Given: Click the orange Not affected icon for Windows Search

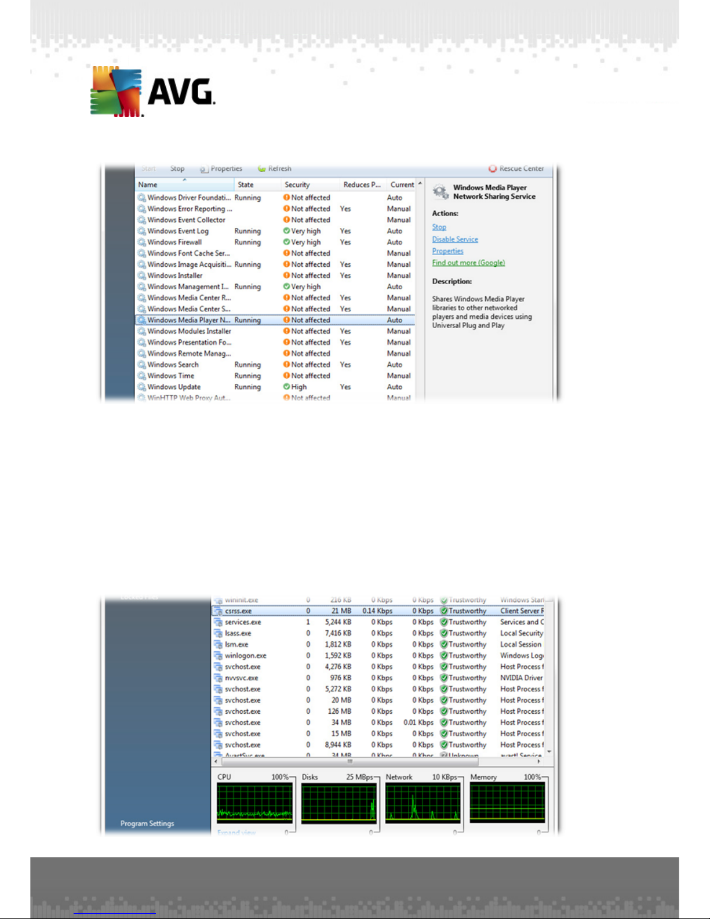Looking at the screenshot, I should (x=286, y=365).
